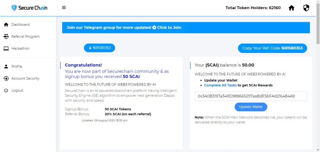This screenshot has height=152, width=320.
Task: Click the Account Security lock icon
Action: click(6, 78)
